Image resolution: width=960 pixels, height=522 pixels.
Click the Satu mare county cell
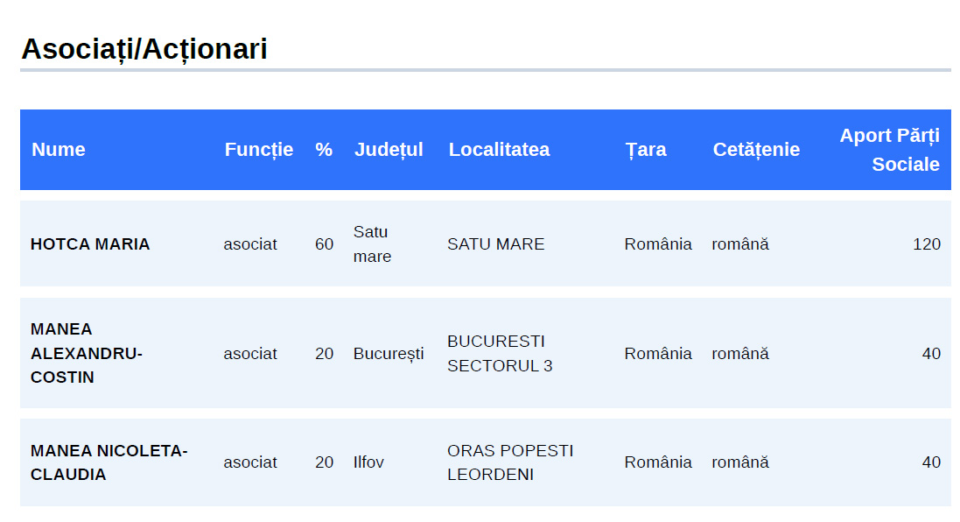point(372,244)
